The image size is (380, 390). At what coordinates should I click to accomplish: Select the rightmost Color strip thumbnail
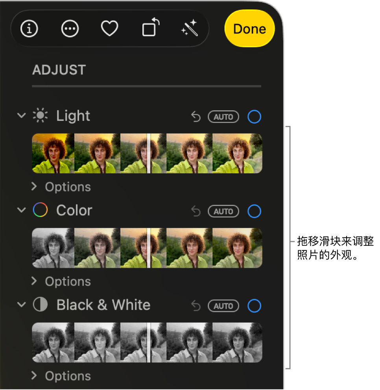(x=237, y=248)
